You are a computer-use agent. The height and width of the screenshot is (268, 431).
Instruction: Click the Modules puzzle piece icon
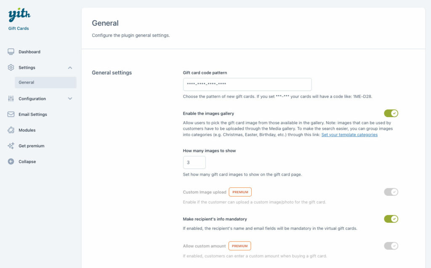click(11, 130)
